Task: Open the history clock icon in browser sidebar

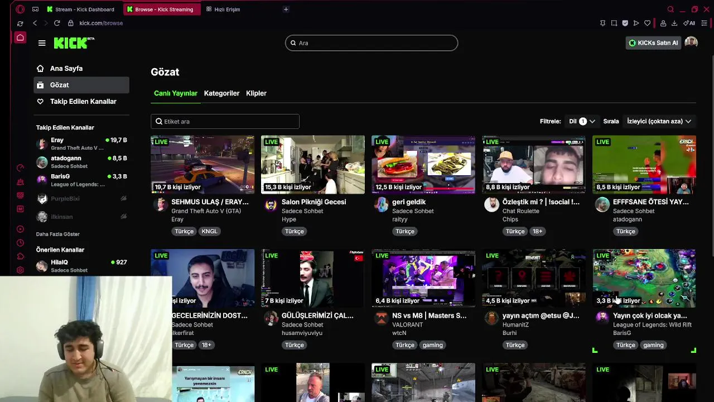Action: pyautogui.click(x=20, y=243)
